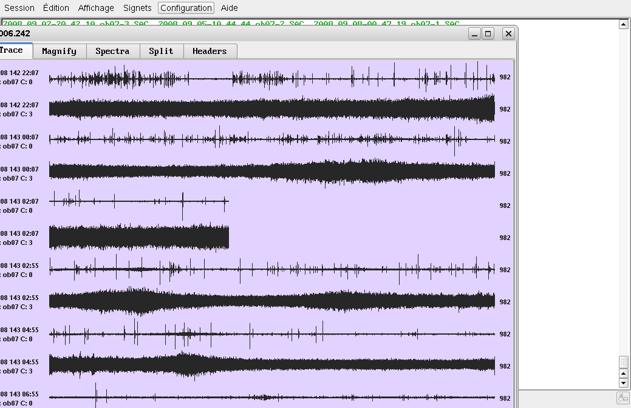Click the dotted scrollbar thumb handle
631x408 pixels.
623,362
